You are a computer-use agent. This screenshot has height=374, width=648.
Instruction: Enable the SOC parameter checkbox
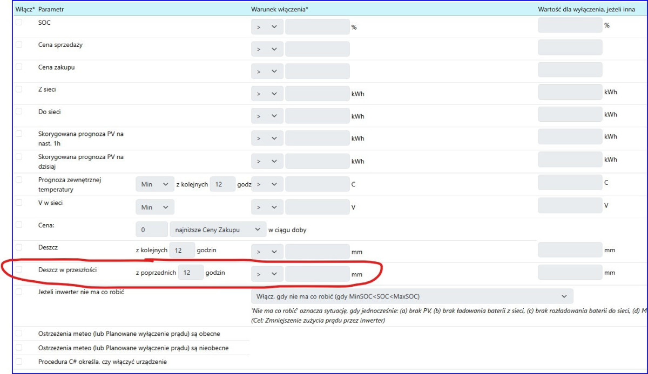point(19,22)
